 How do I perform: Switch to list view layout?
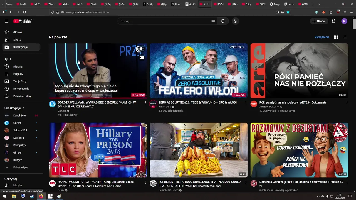[345, 37]
